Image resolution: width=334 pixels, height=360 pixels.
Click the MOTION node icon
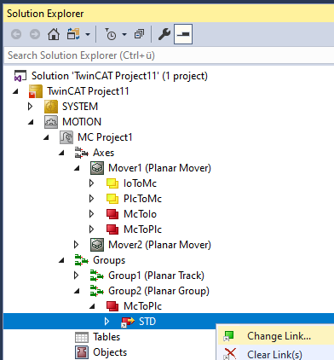click(51, 122)
